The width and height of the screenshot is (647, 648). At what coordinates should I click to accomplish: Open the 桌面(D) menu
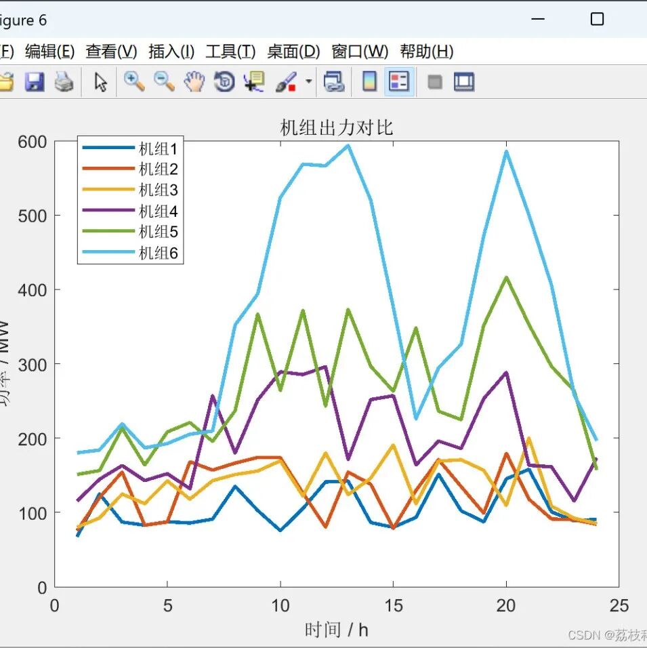[293, 52]
